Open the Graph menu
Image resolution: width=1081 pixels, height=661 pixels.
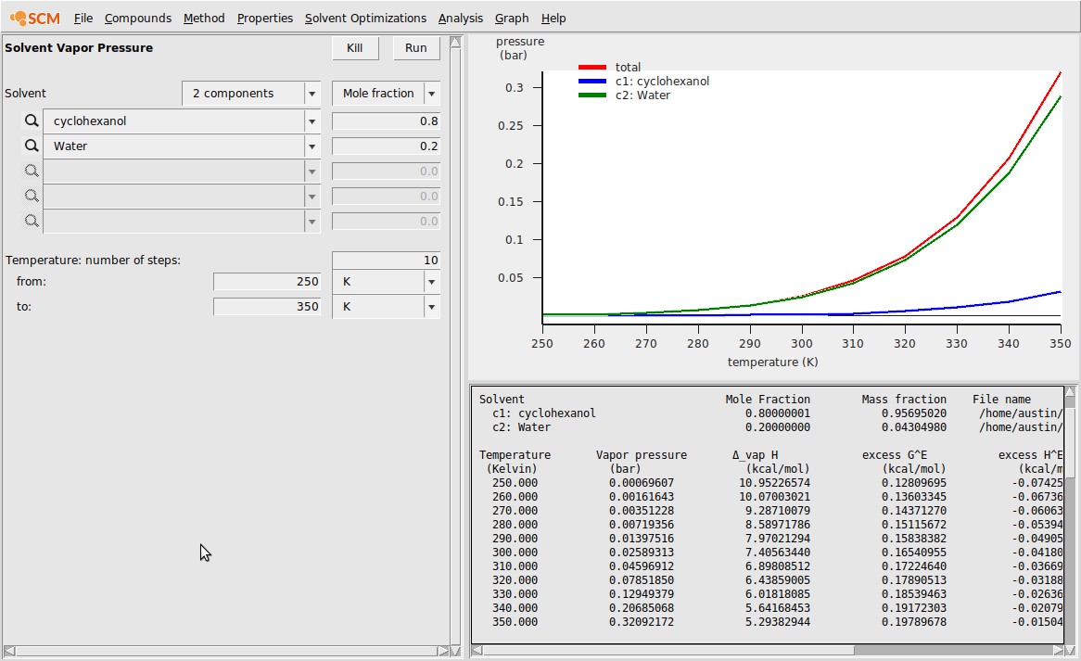(512, 19)
